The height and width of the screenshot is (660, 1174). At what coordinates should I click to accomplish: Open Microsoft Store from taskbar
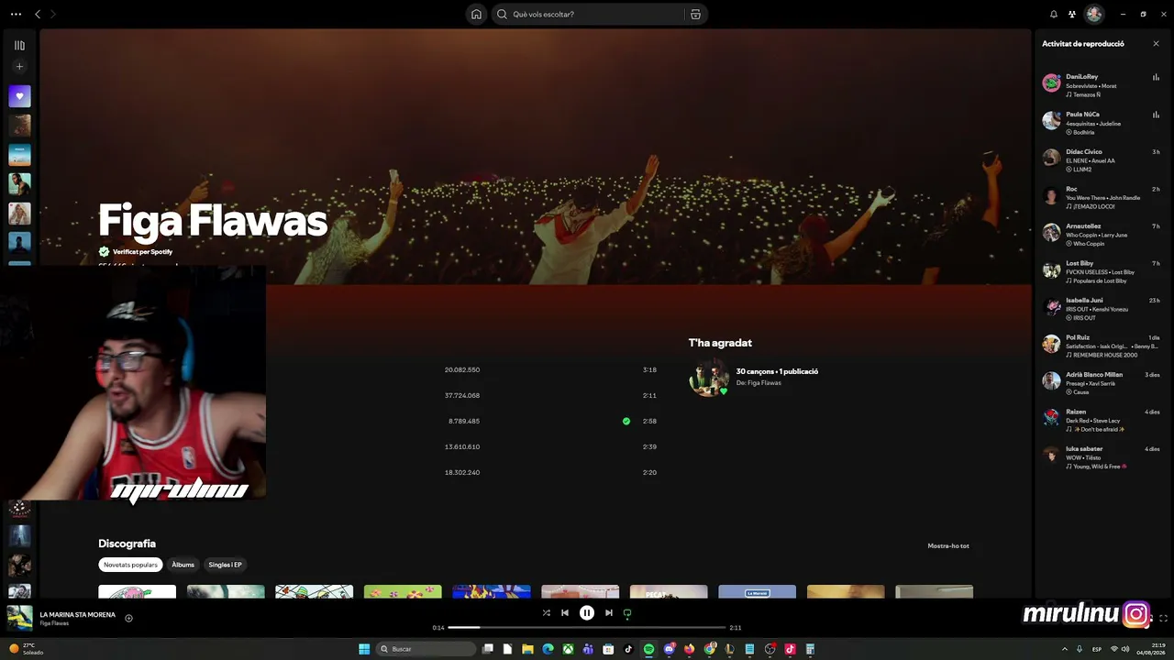point(608,649)
